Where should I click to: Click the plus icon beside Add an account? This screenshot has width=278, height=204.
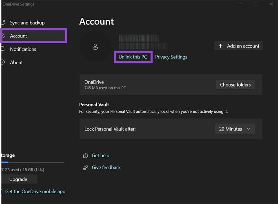tap(221, 46)
